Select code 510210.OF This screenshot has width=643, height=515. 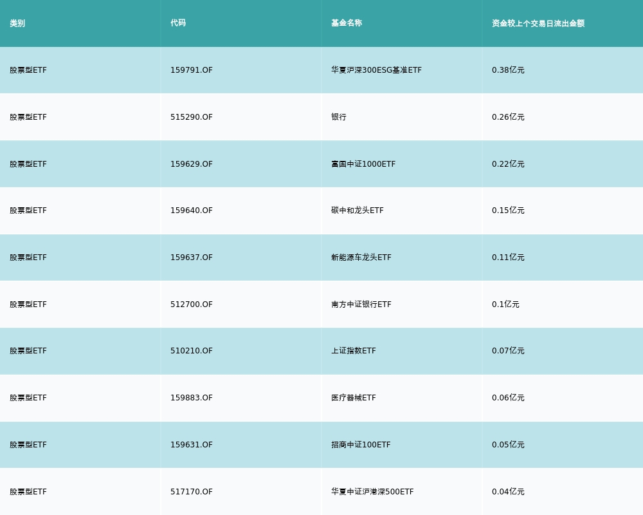click(192, 351)
